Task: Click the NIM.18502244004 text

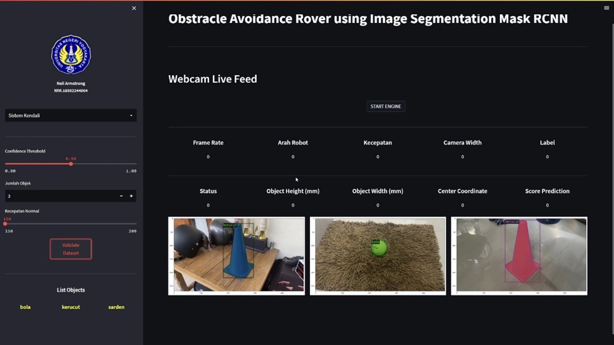Action: [71, 91]
